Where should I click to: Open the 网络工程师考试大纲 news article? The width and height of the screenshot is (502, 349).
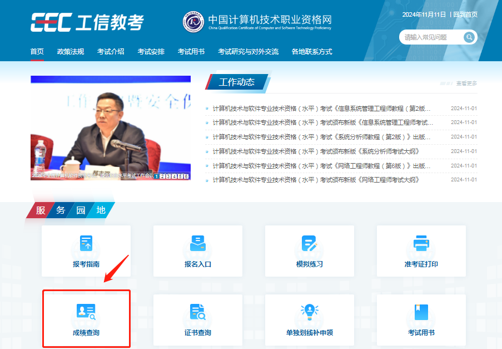tap(315, 180)
